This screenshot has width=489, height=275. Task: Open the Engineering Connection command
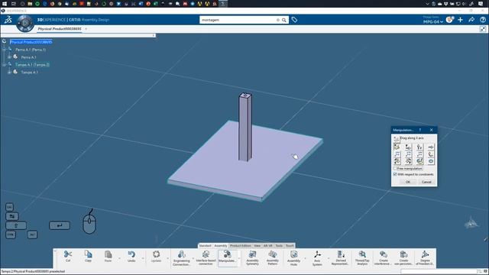(x=182, y=258)
